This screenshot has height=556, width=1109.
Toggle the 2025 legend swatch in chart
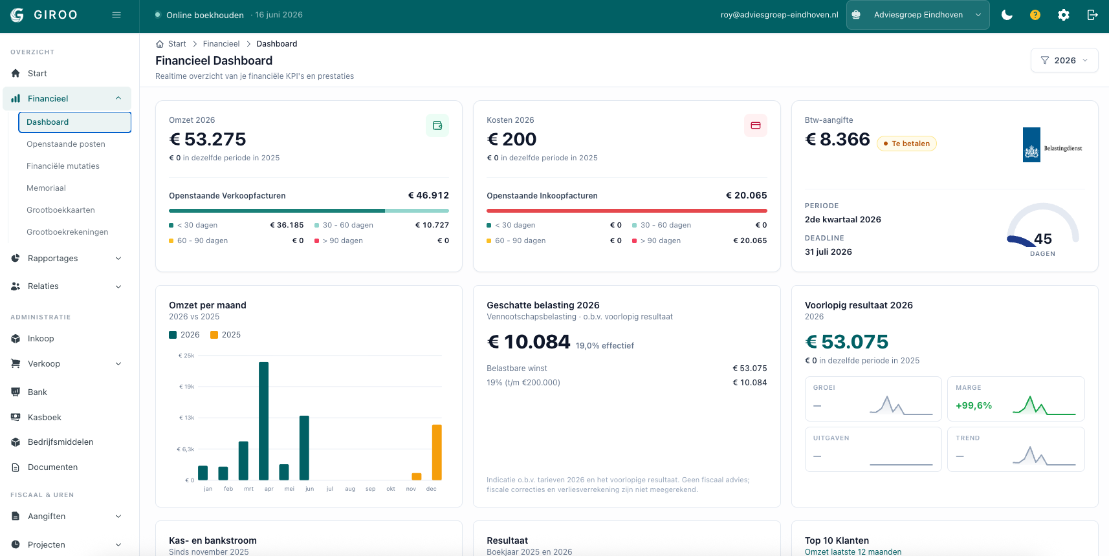(x=214, y=335)
